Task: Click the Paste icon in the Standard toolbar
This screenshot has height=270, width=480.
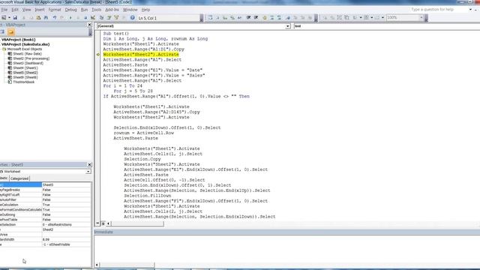Action: click(x=38, y=18)
